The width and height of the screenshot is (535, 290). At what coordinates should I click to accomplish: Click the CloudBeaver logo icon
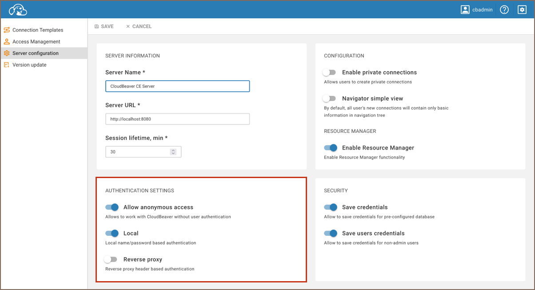[x=18, y=10]
